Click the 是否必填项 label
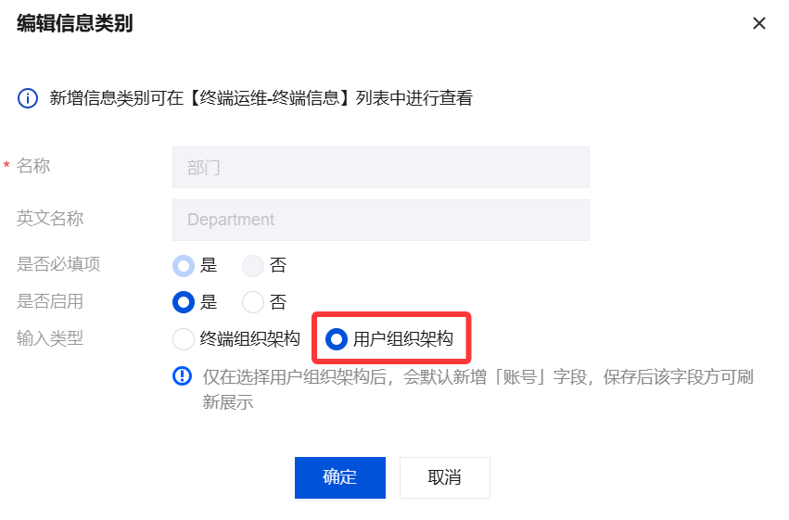 click(x=58, y=264)
